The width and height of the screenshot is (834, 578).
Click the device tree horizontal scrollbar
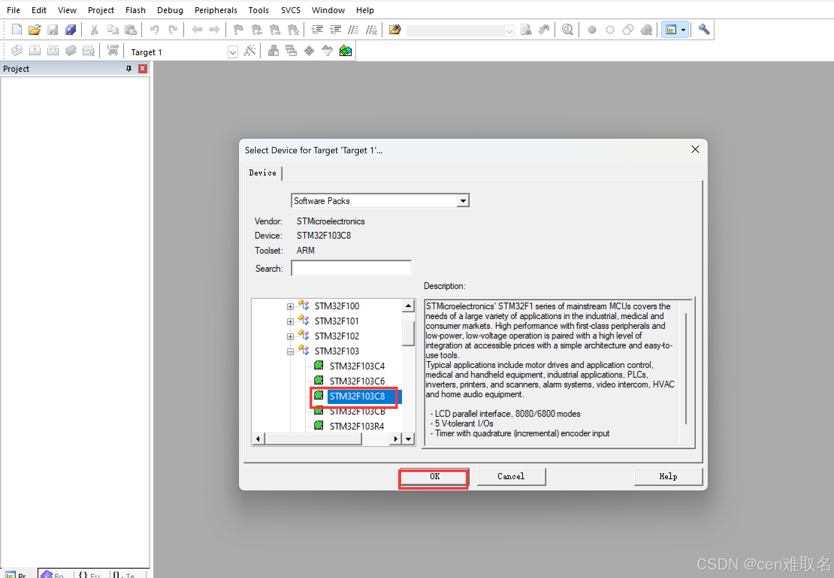tap(313, 439)
